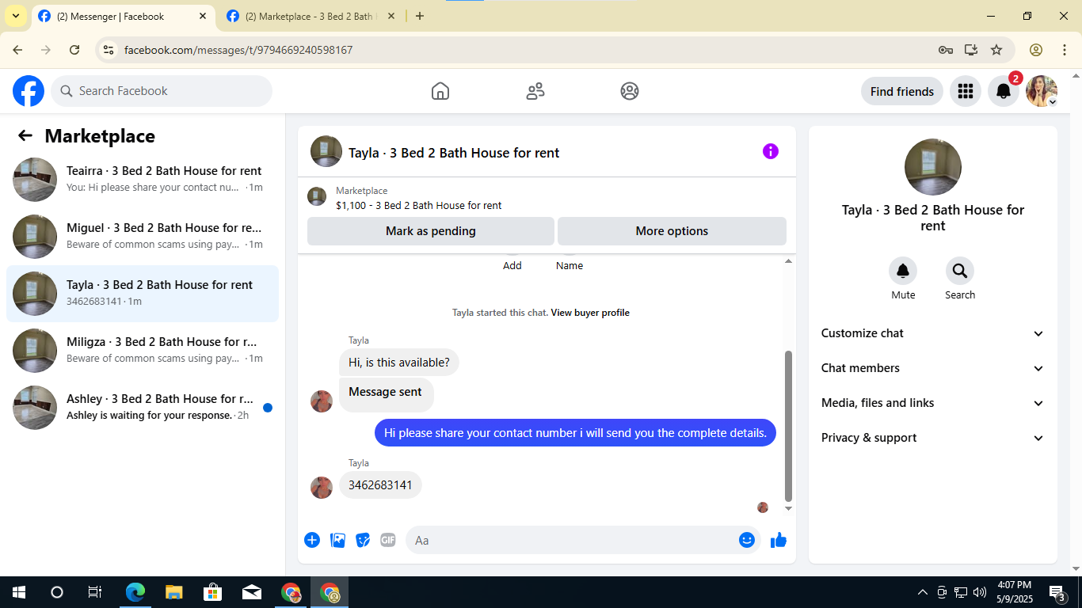
Task: Open a new Chrome tab
Action: pyautogui.click(x=420, y=16)
